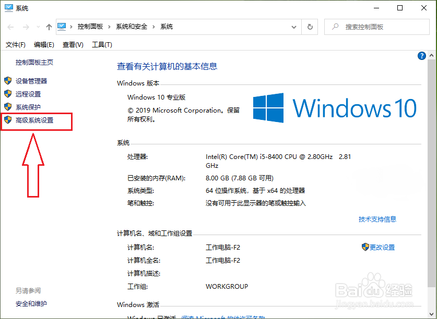Image resolution: width=437 pixels, height=319 pixels.
Task: Click the 搜索控制面板 search box
Action: pyautogui.click(x=377, y=27)
